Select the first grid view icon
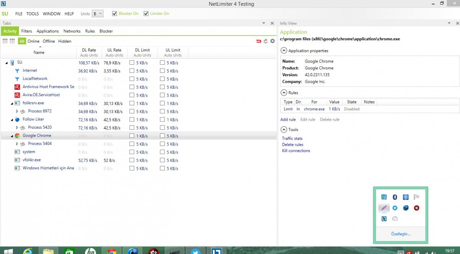The height and width of the screenshot is (254, 460). click(5, 41)
